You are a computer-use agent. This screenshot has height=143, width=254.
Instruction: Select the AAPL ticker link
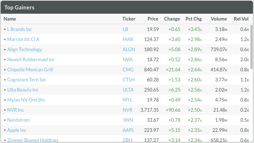(128, 130)
